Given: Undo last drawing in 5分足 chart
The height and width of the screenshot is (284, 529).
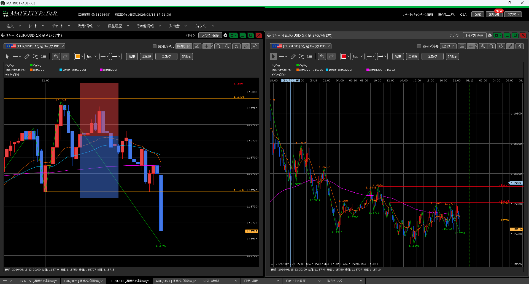Looking at the screenshot, I should (x=322, y=56).
